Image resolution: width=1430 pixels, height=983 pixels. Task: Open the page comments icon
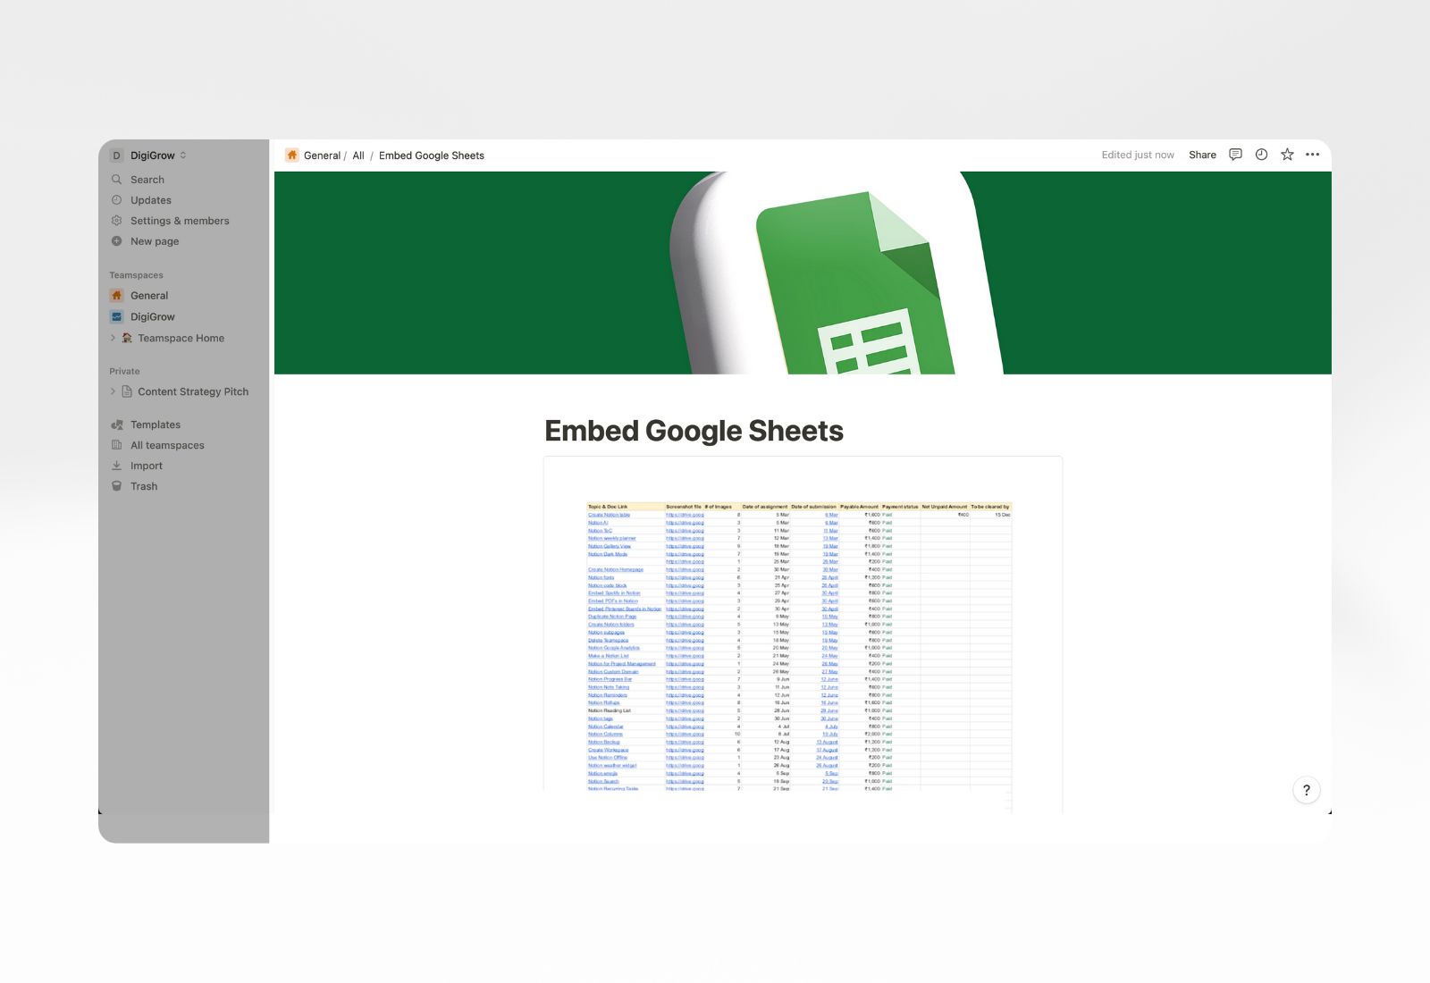tap(1235, 155)
